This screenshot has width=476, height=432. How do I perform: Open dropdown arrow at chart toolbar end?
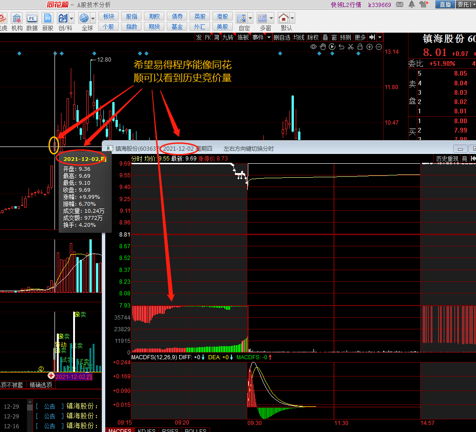(x=380, y=37)
